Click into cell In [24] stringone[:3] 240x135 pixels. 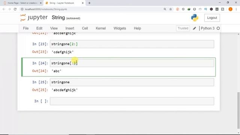[x=132, y=63]
